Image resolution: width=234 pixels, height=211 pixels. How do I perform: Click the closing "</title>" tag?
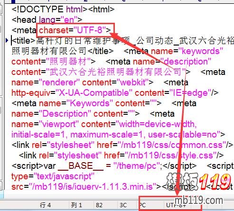[x=100, y=51]
